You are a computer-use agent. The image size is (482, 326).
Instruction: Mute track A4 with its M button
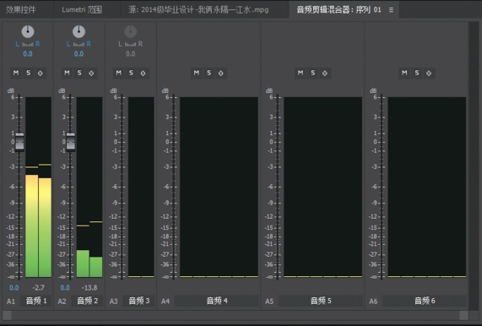197,73
